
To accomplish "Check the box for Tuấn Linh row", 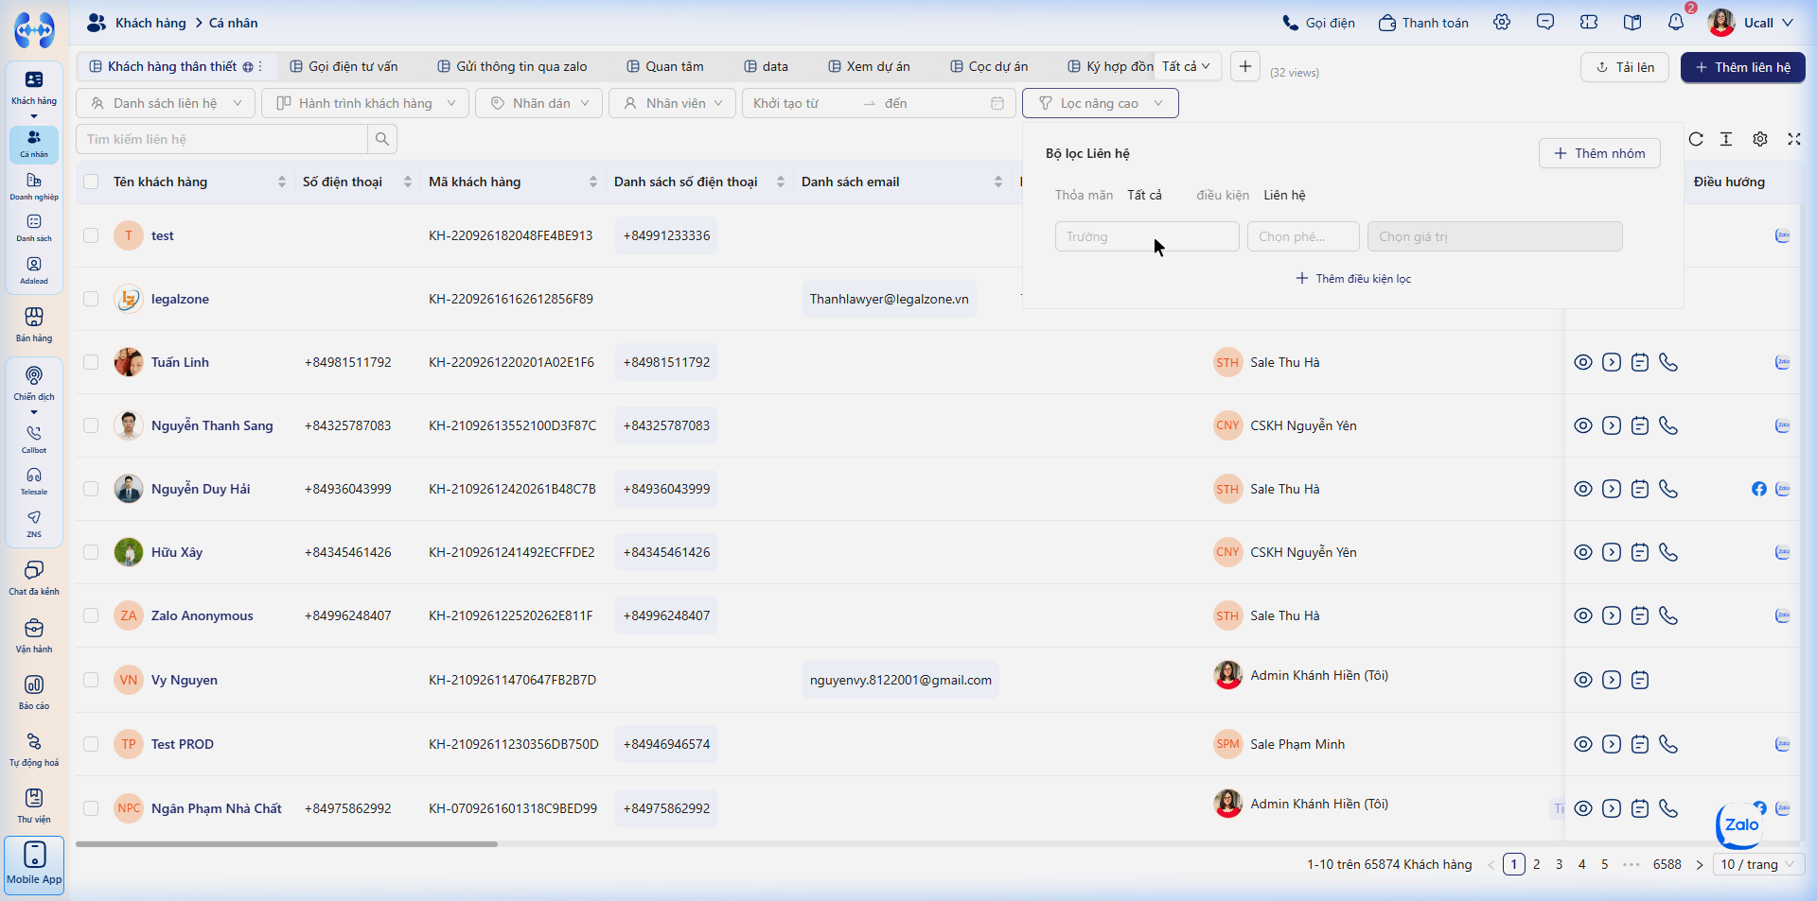I will pos(91,362).
